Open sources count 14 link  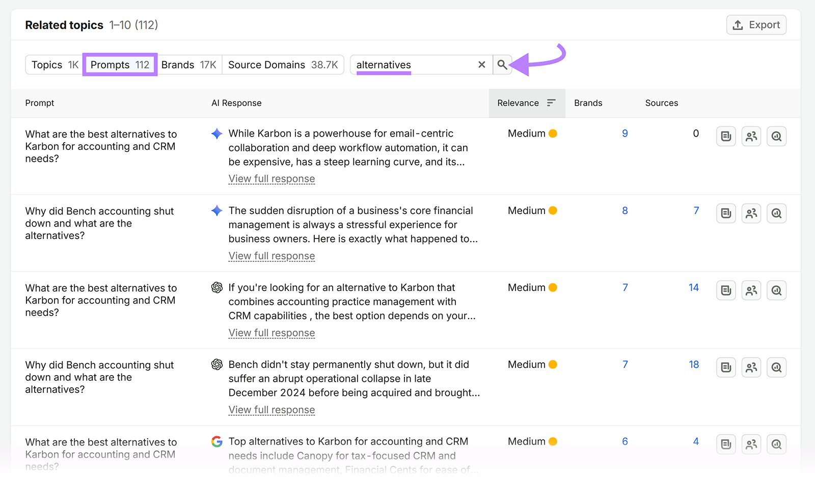point(694,287)
